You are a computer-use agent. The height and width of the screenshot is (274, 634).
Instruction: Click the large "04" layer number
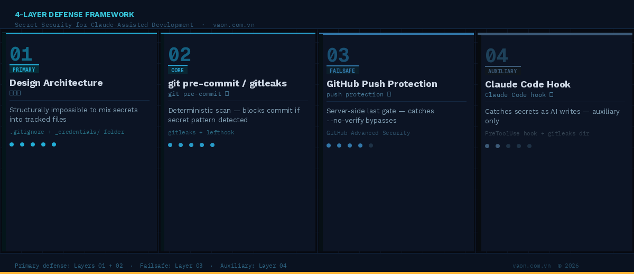coord(497,56)
